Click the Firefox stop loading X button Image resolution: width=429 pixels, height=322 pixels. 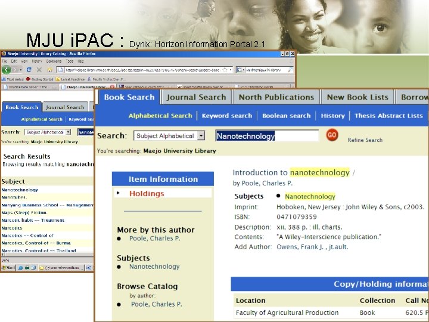(39, 70)
